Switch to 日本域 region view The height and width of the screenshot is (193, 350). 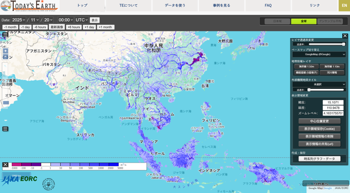pos(277,21)
